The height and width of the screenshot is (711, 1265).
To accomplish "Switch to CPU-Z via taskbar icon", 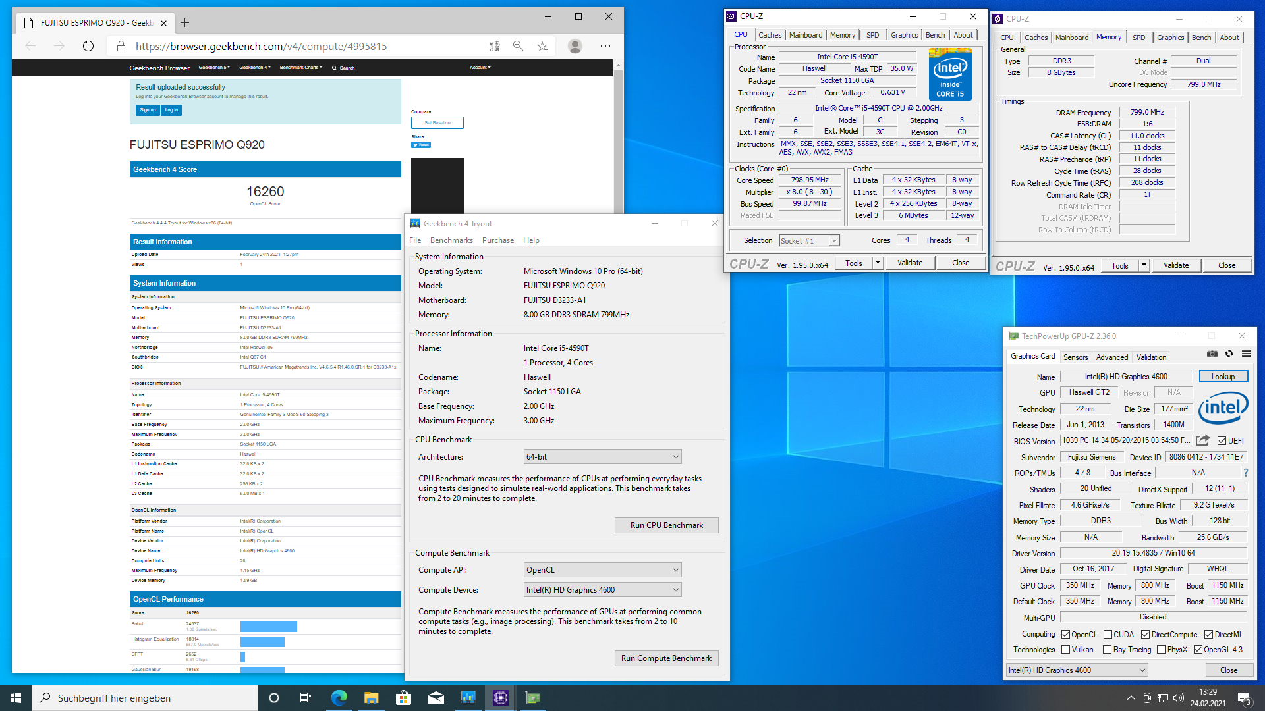I will coord(500,698).
